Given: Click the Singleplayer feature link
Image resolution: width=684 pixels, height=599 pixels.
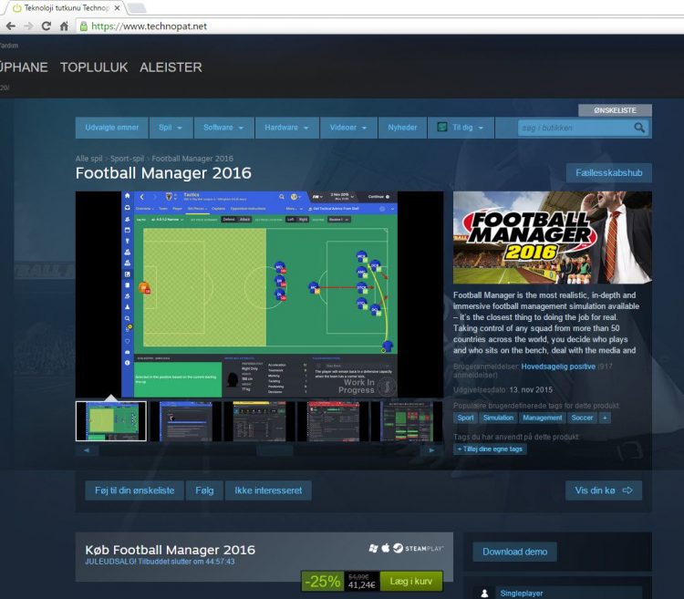Looking at the screenshot, I should point(522,594).
